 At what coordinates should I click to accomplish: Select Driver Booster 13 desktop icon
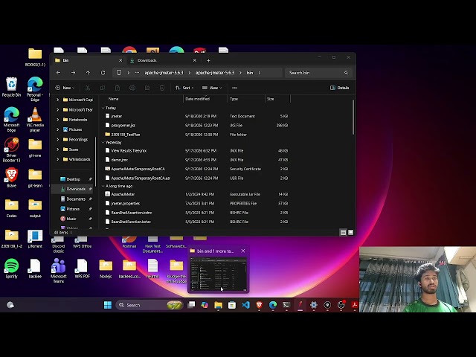(x=12, y=150)
